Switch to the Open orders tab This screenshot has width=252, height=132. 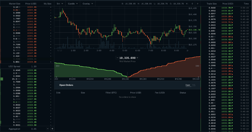pyautogui.click(x=187, y=85)
